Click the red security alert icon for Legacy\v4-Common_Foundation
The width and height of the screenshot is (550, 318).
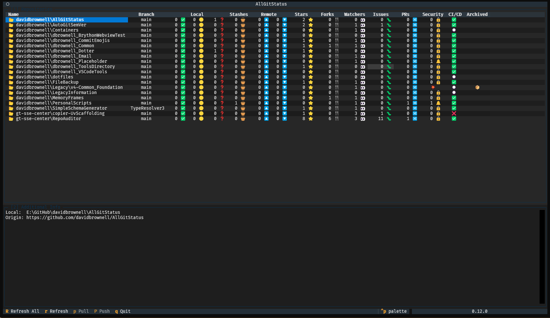pos(433,88)
